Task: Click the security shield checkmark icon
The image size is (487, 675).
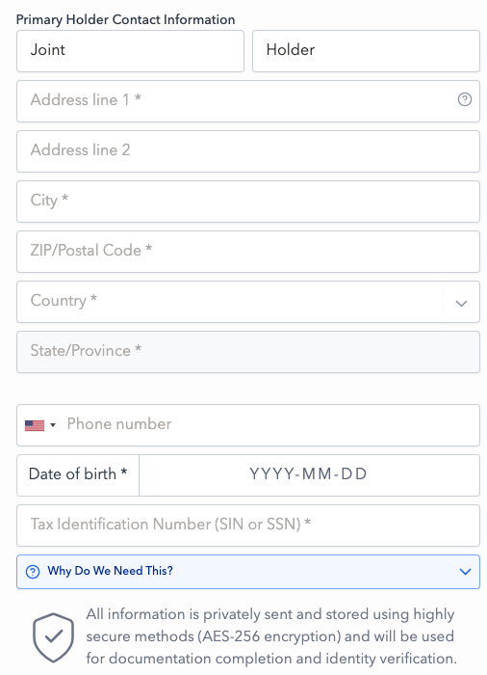Action: point(53,637)
